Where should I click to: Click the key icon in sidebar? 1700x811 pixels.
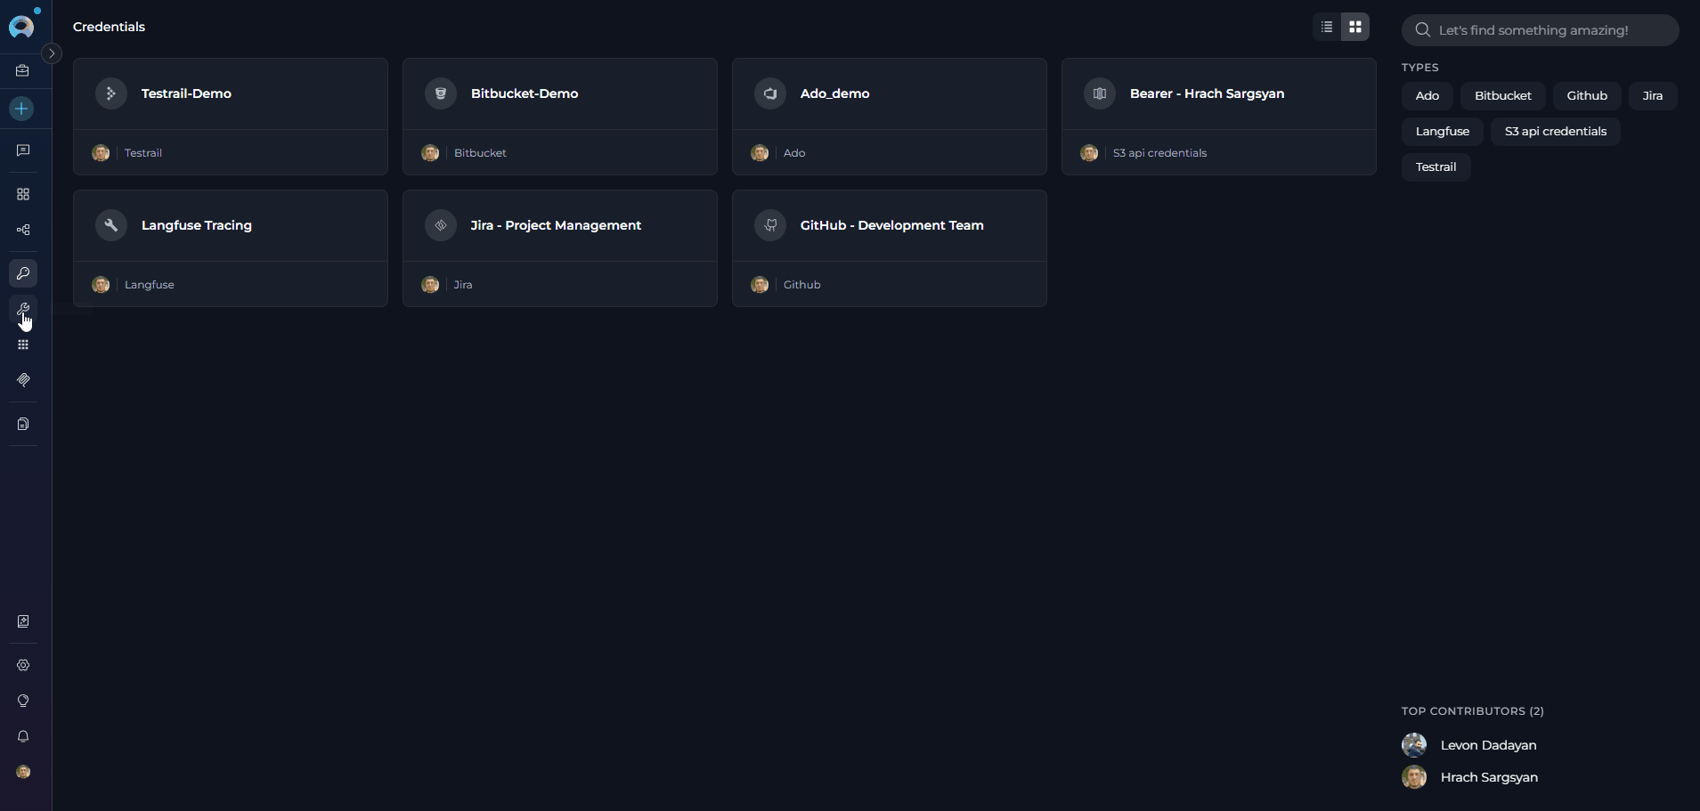point(23,273)
